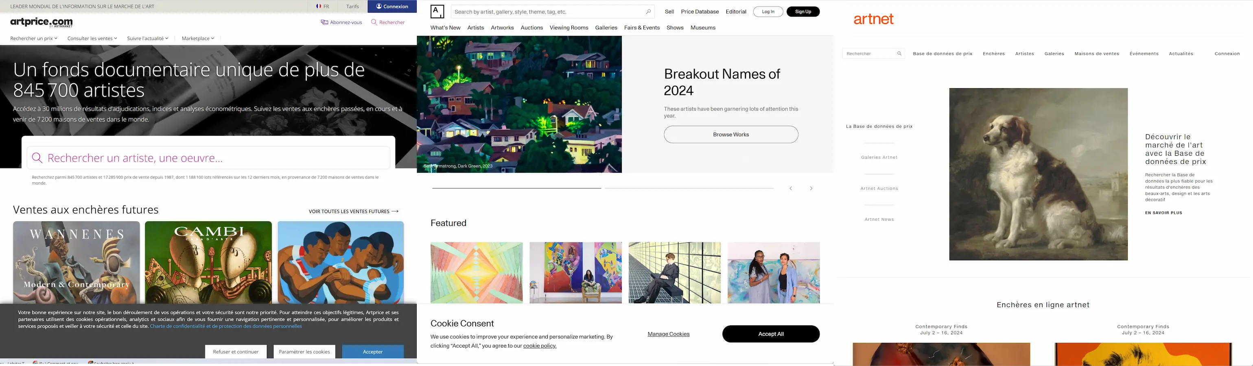Click the artnet orange logo

(874, 19)
